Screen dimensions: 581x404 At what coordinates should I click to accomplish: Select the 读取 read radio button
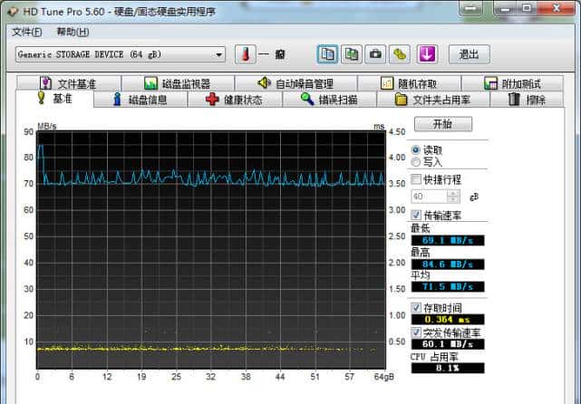click(x=416, y=150)
